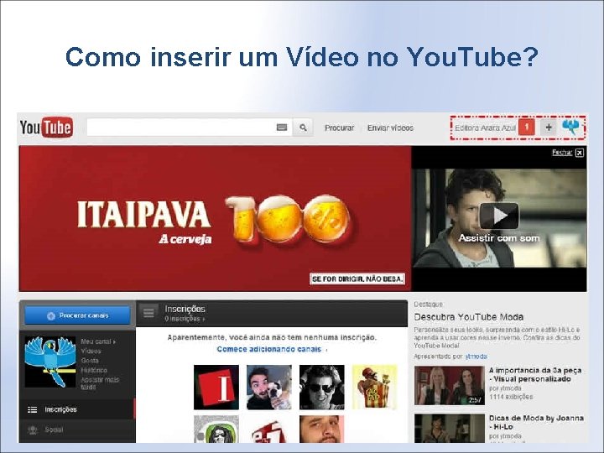
Task: Click the Inscrições header title
Action: (185, 309)
